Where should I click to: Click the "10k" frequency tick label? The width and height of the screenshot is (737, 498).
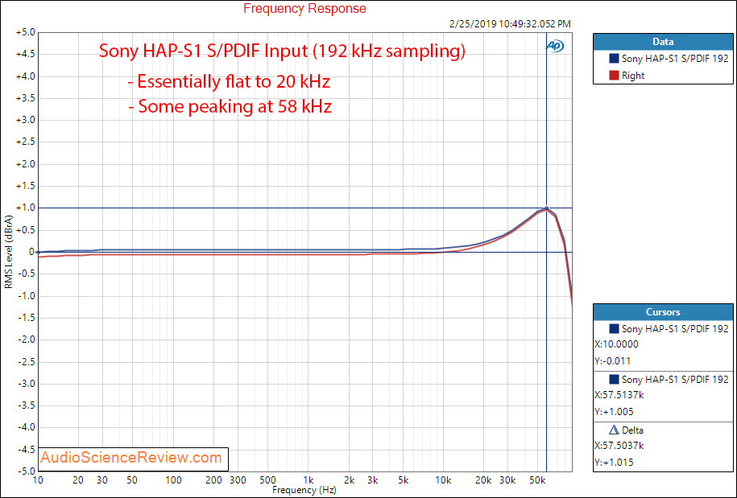tap(443, 480)
